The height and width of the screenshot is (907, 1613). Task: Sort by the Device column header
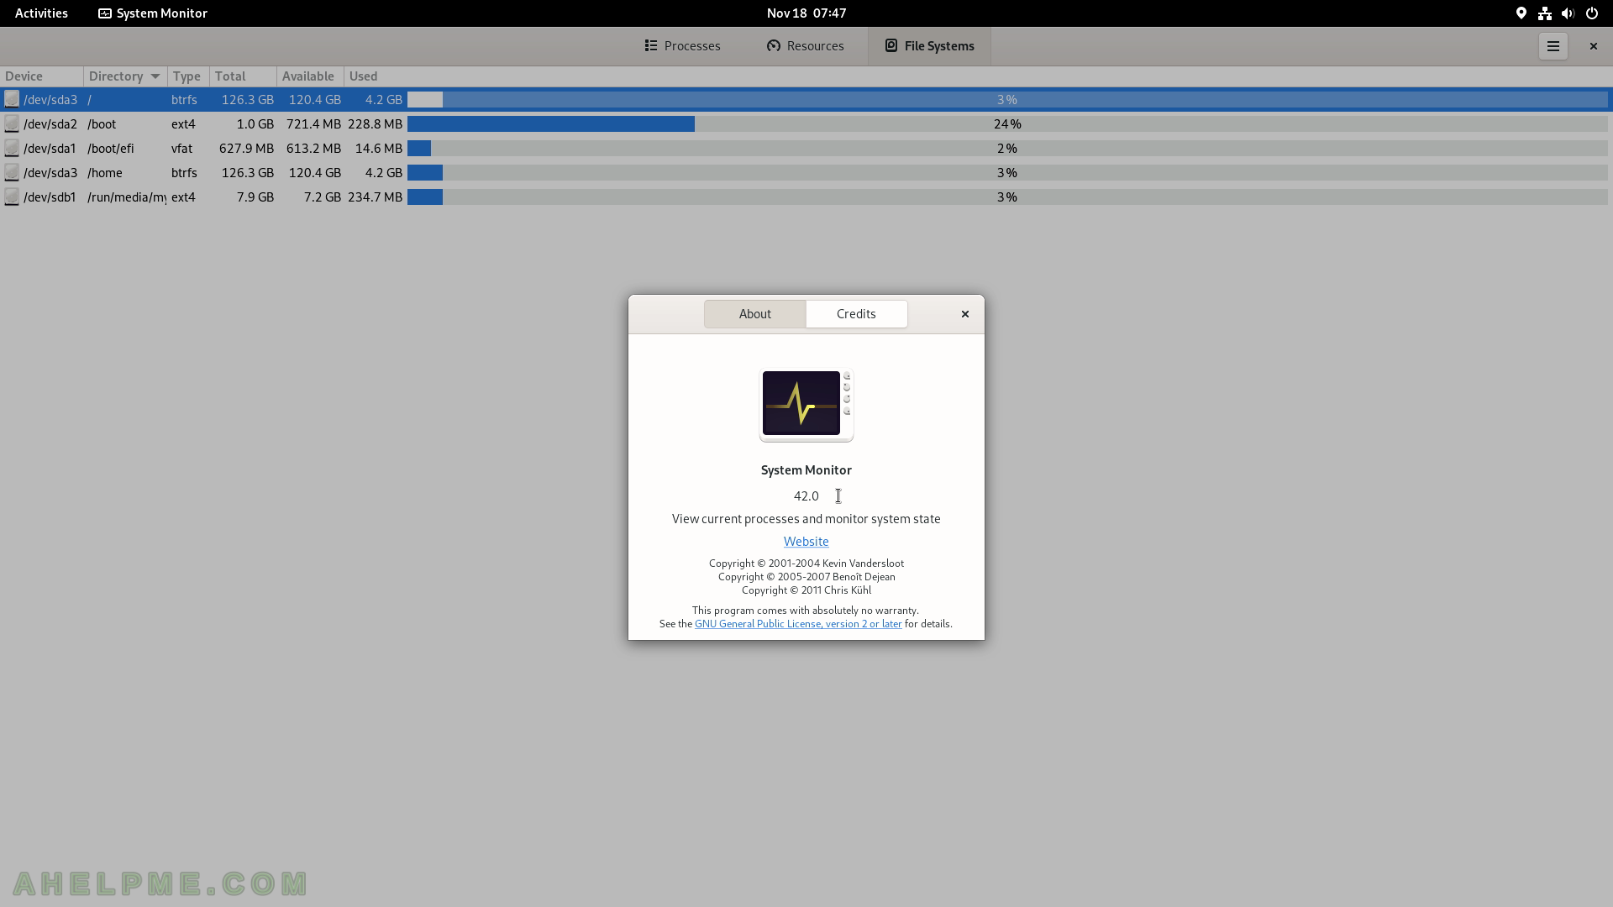pyautogui.click(x=41, y=76)
